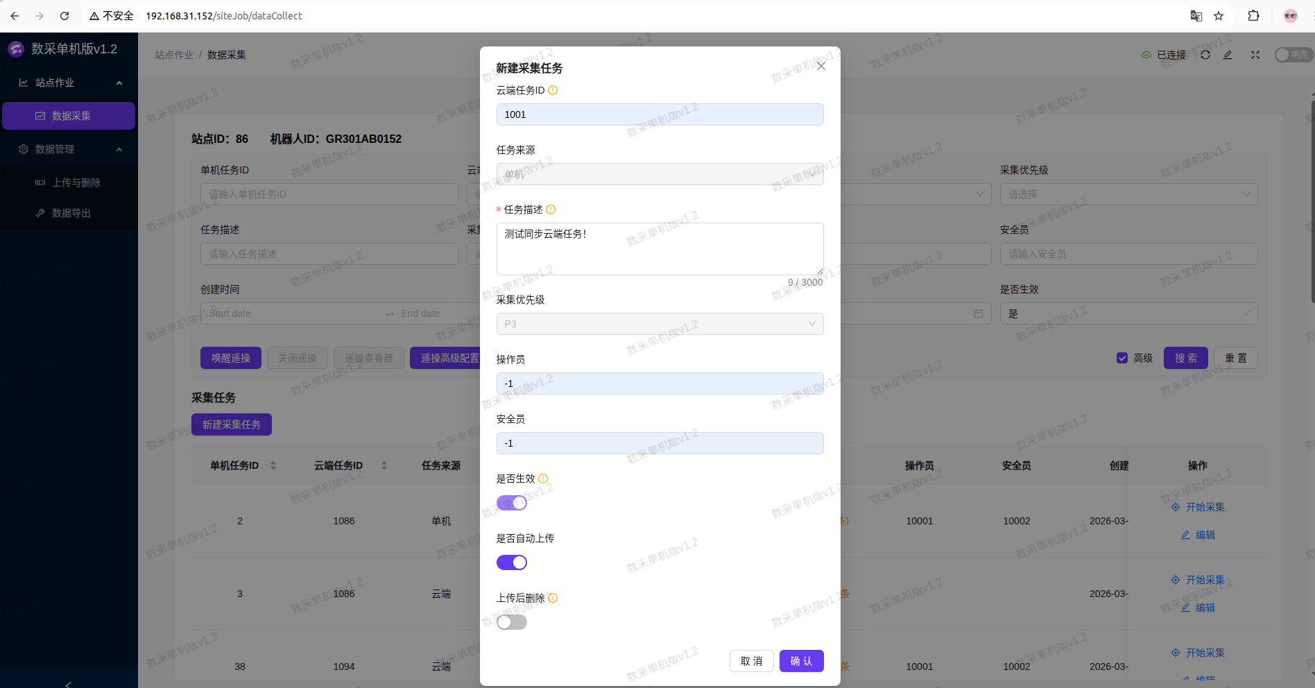Go back in browser history
The width and height of the screenshot is (1315, 688).
click(15, 16)
